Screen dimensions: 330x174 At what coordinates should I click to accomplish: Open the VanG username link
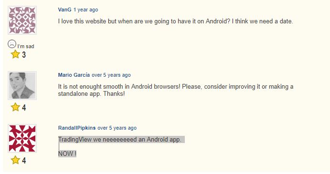[64, 10]
